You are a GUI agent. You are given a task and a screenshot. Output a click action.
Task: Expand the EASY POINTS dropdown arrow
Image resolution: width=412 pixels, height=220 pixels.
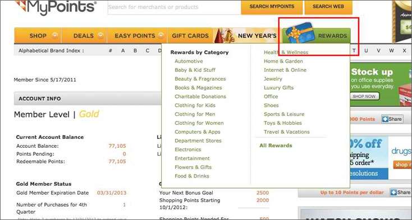coord(161,35)
